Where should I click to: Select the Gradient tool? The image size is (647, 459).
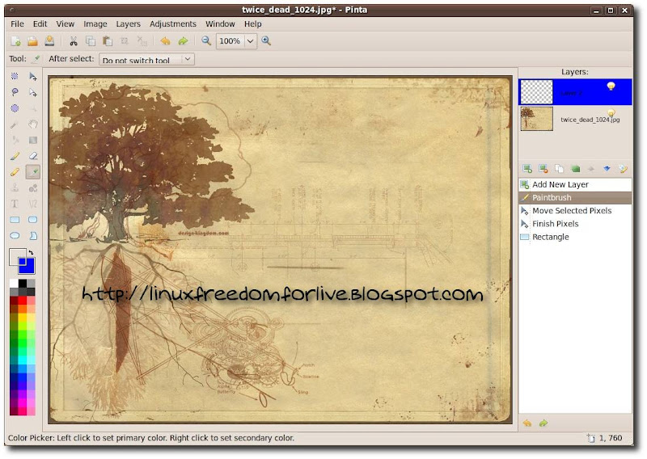click(x=33, y=141)
